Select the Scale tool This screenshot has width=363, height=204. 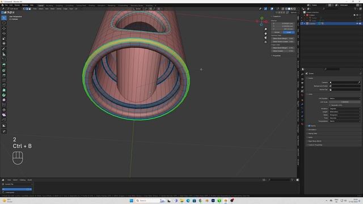[4, 39]
